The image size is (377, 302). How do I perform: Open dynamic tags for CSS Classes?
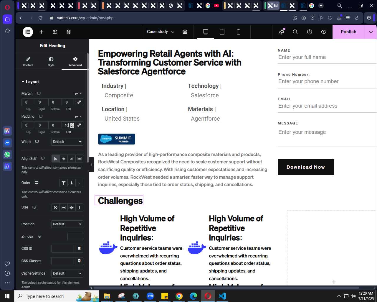pyautogui.click(x=79, y=261)
